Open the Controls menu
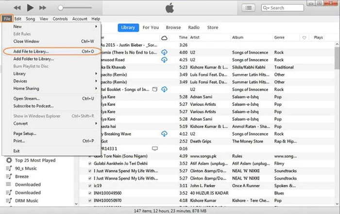The width and height of the screenshot is (340, 214). (x=60, y=19)
